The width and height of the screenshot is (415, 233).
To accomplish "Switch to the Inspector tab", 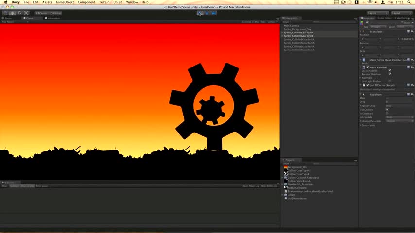I will pos(368,18).
